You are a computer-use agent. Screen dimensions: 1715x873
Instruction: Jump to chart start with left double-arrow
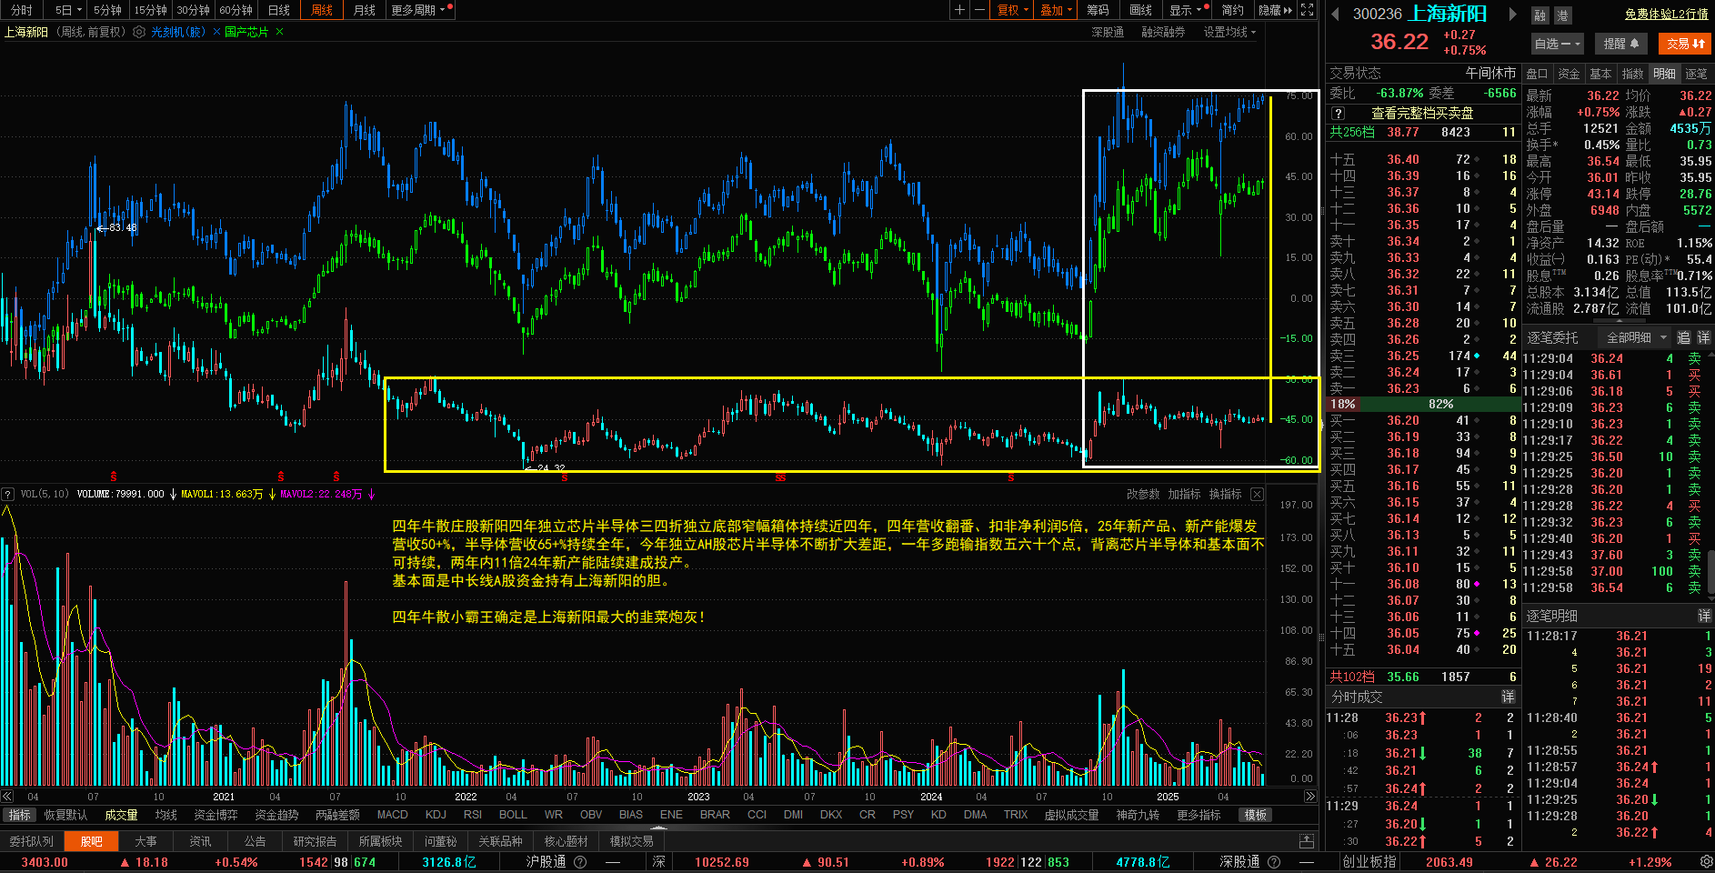7,797
